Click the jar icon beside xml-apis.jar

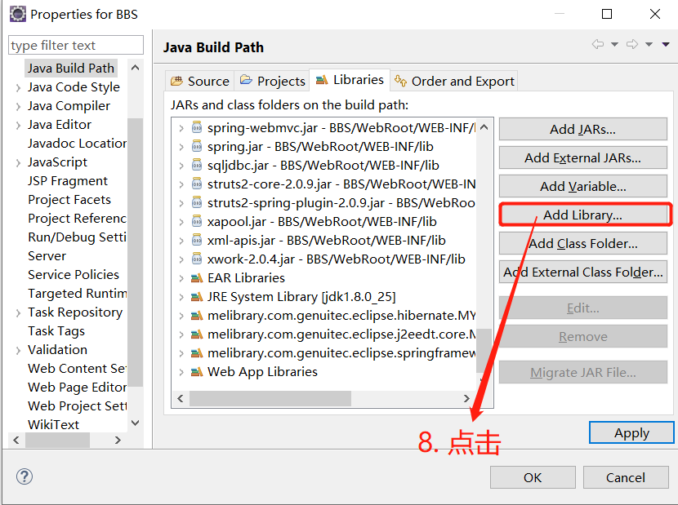[x=197, y=240]
